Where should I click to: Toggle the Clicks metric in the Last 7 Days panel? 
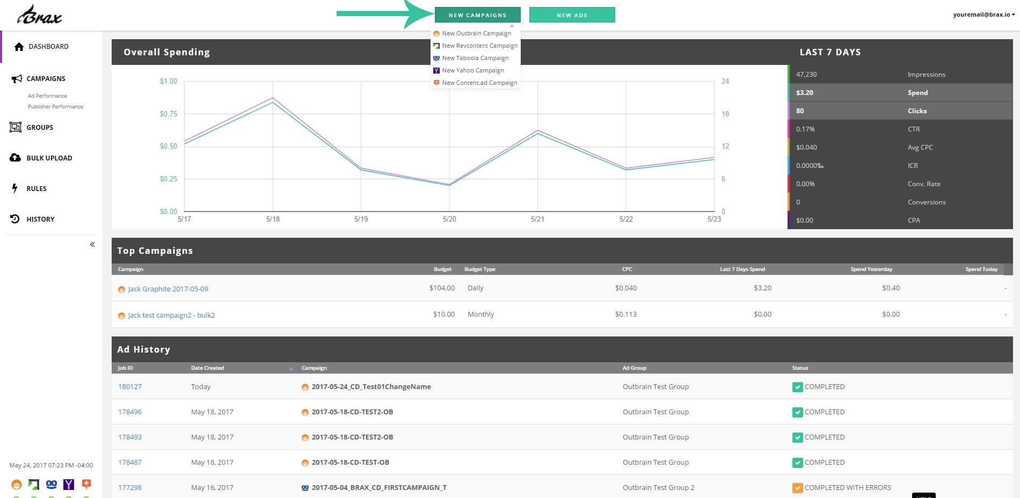(x=900, y=111)
